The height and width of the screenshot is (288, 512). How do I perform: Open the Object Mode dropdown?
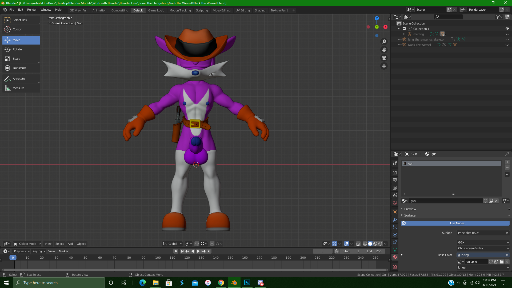pos(27,244)
